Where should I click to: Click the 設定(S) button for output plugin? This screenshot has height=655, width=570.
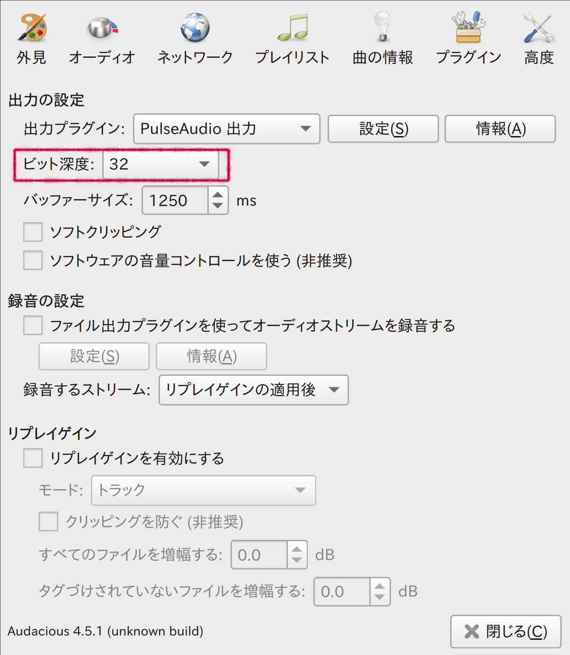pyautogui.click(x=383, y=128)
